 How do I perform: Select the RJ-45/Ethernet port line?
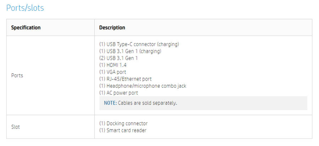(x=125, y=79)
